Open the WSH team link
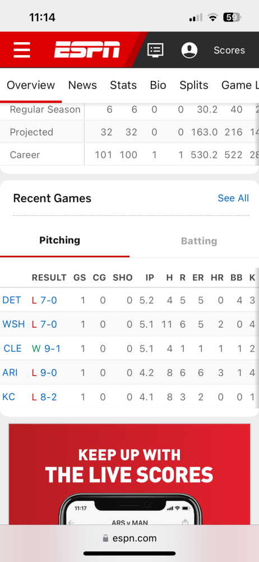The width and height of the screenshot is (259, 562). (13, 324)
